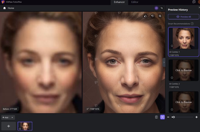
Task: Click the magnifier zoom icon on preview
Action: [160, 16]
